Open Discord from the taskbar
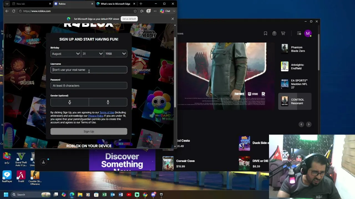 pyautogui.click(x=153, y=195)
